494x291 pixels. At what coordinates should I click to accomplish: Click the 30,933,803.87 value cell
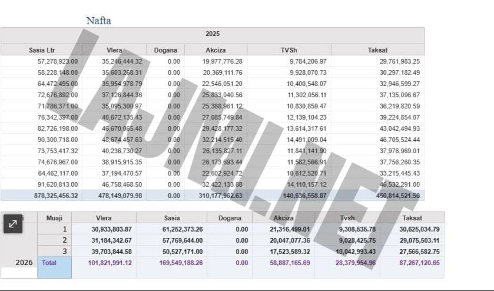(111, 229)
